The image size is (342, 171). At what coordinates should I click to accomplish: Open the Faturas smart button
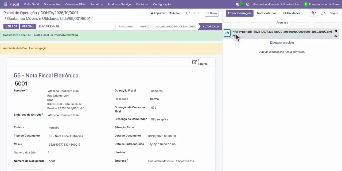202,62
